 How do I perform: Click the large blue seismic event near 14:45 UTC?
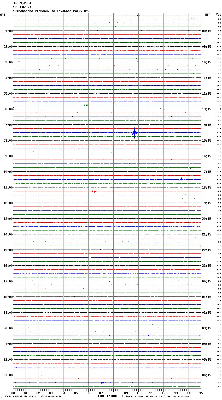coord(135,133)
